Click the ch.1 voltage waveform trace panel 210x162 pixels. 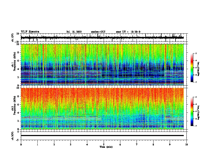(104, 38)
